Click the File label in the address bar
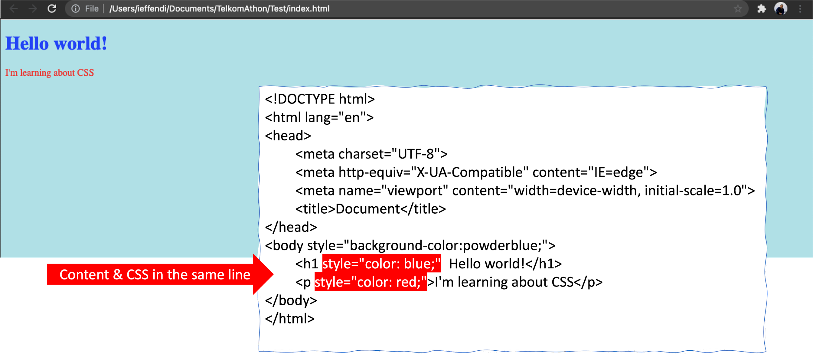 (92, 8)
